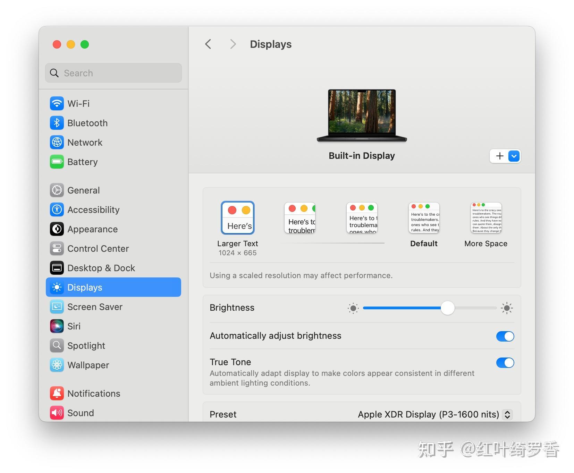This screenshot has width=574, height=473.
Task: Open Siri settings from the sidebar
Action: (x=74, y=326)
